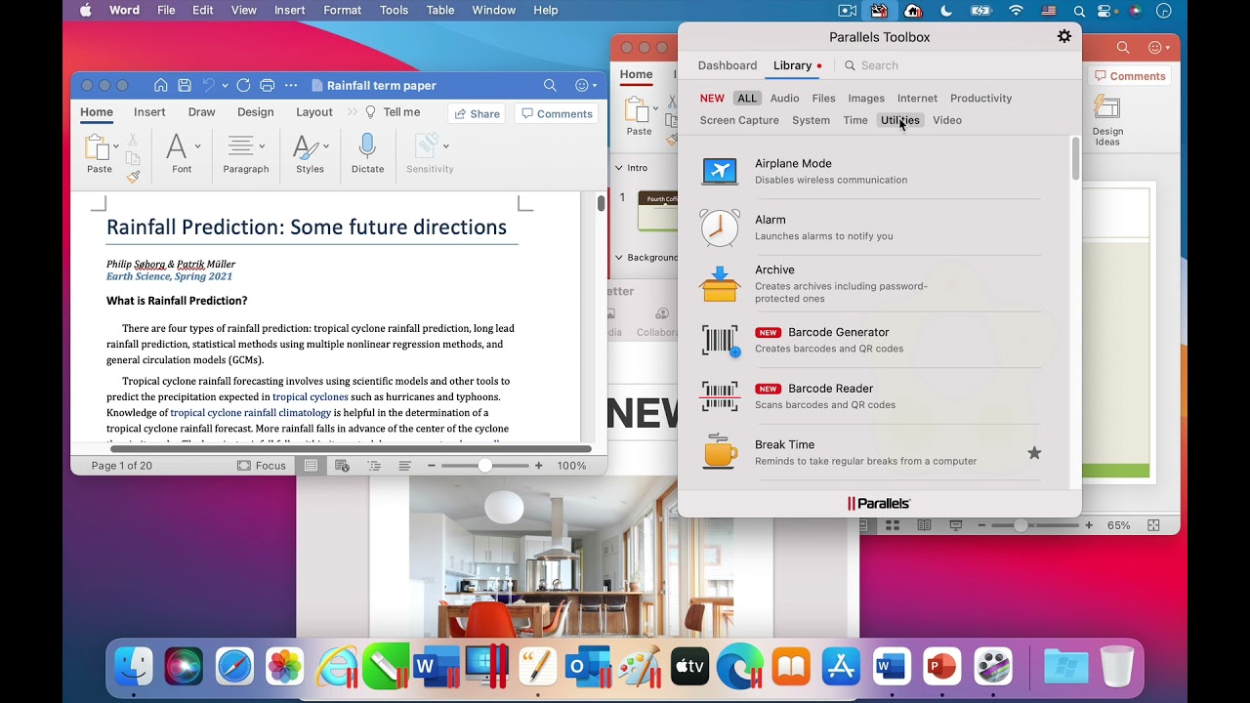The image size is (1250, 703).
Task: Switch to Word Design tab
Action: (255, 112)
